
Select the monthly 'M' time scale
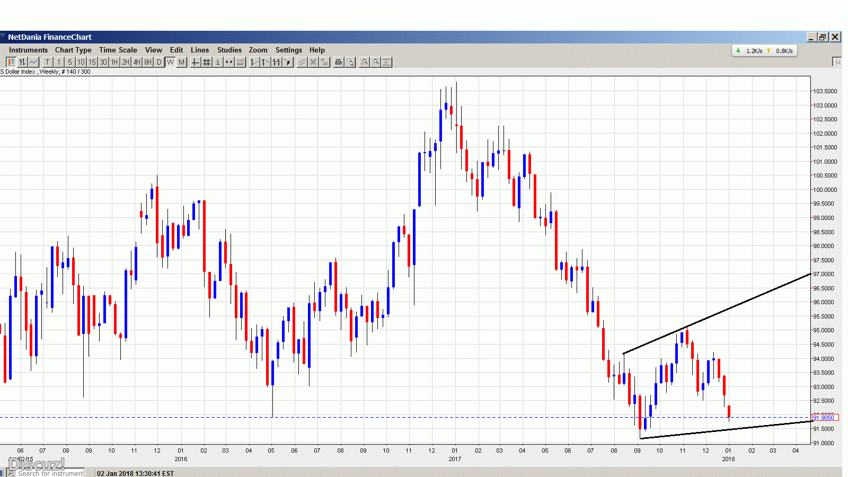click(181, 62)
